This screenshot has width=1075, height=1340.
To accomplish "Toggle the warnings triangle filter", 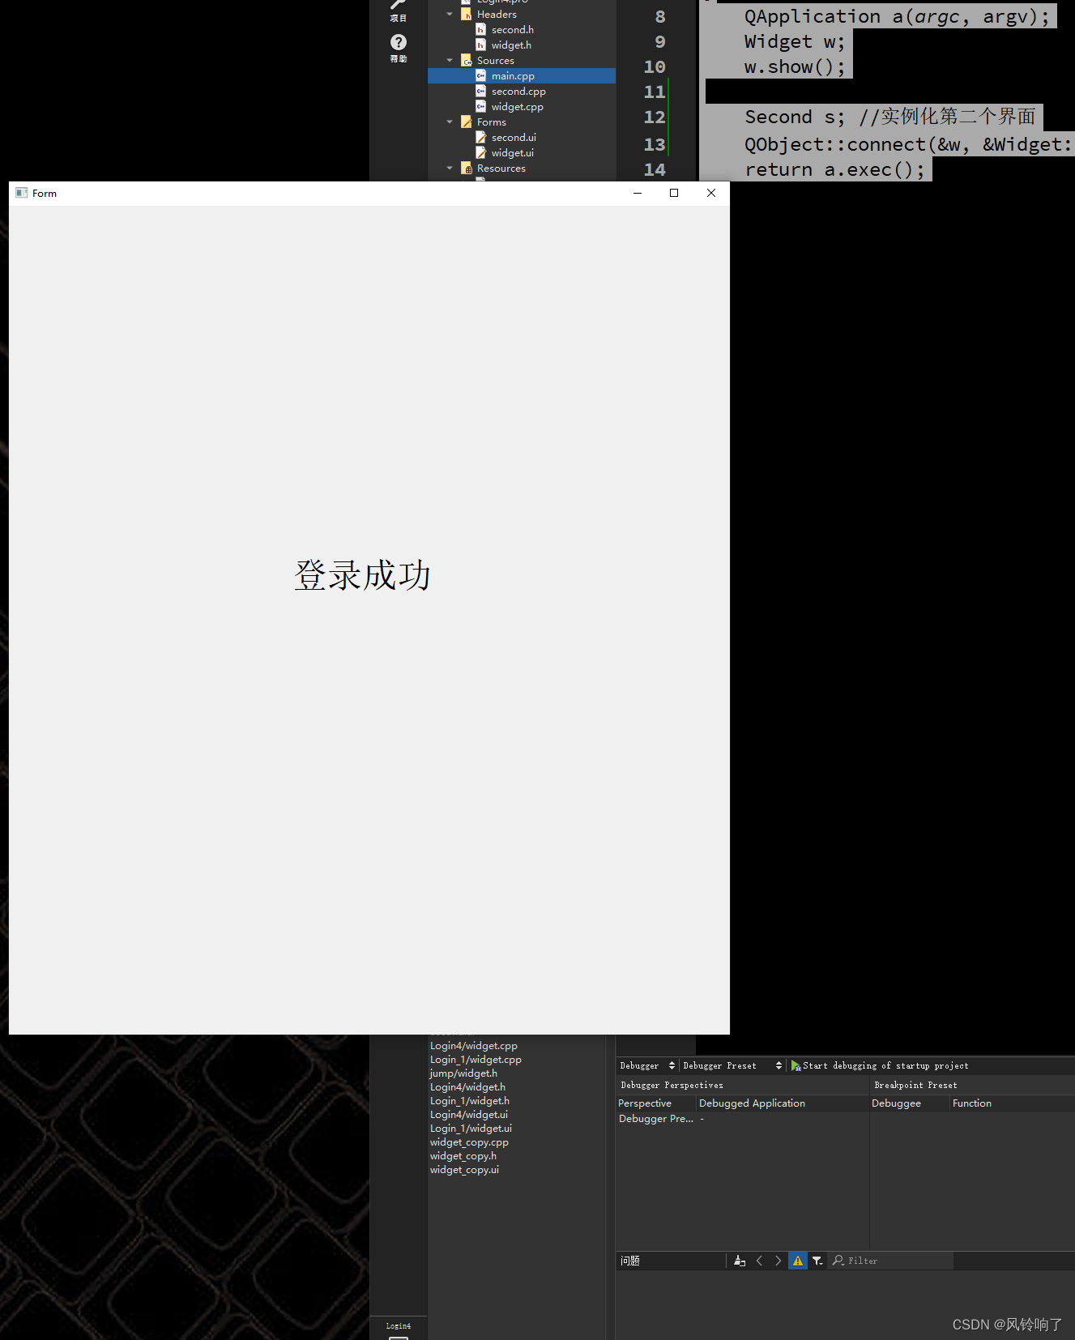I will (x=798, y=1261).
